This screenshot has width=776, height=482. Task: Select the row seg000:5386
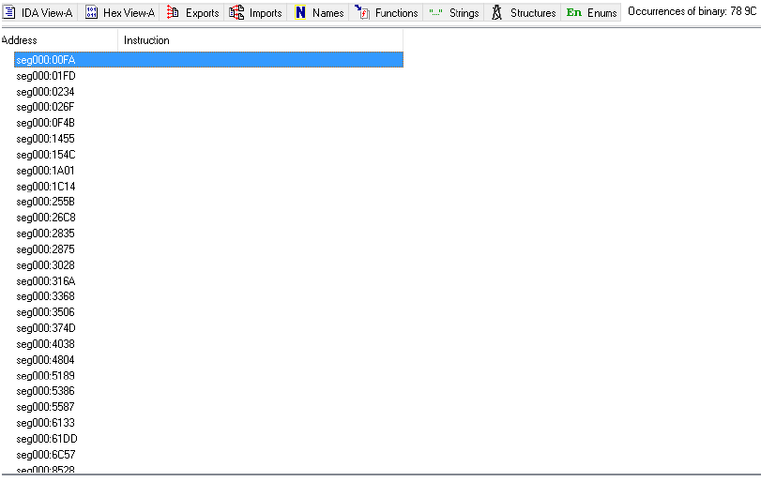[208, 391]
